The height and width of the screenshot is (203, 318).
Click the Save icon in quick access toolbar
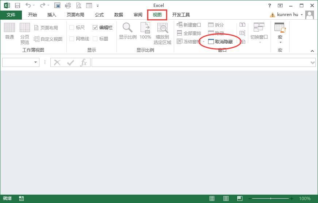coord(17,5)
